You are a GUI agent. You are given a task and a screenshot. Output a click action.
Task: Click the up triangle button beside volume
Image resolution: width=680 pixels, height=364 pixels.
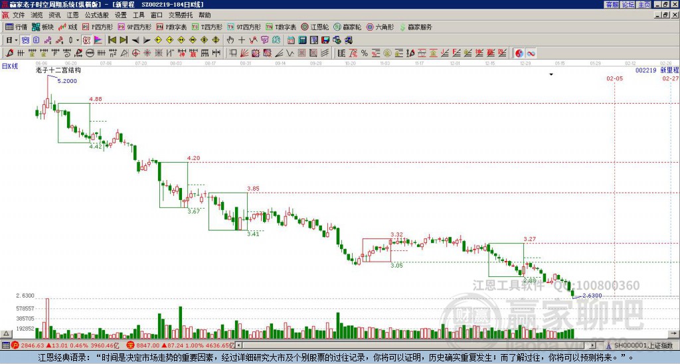point(6,333)
